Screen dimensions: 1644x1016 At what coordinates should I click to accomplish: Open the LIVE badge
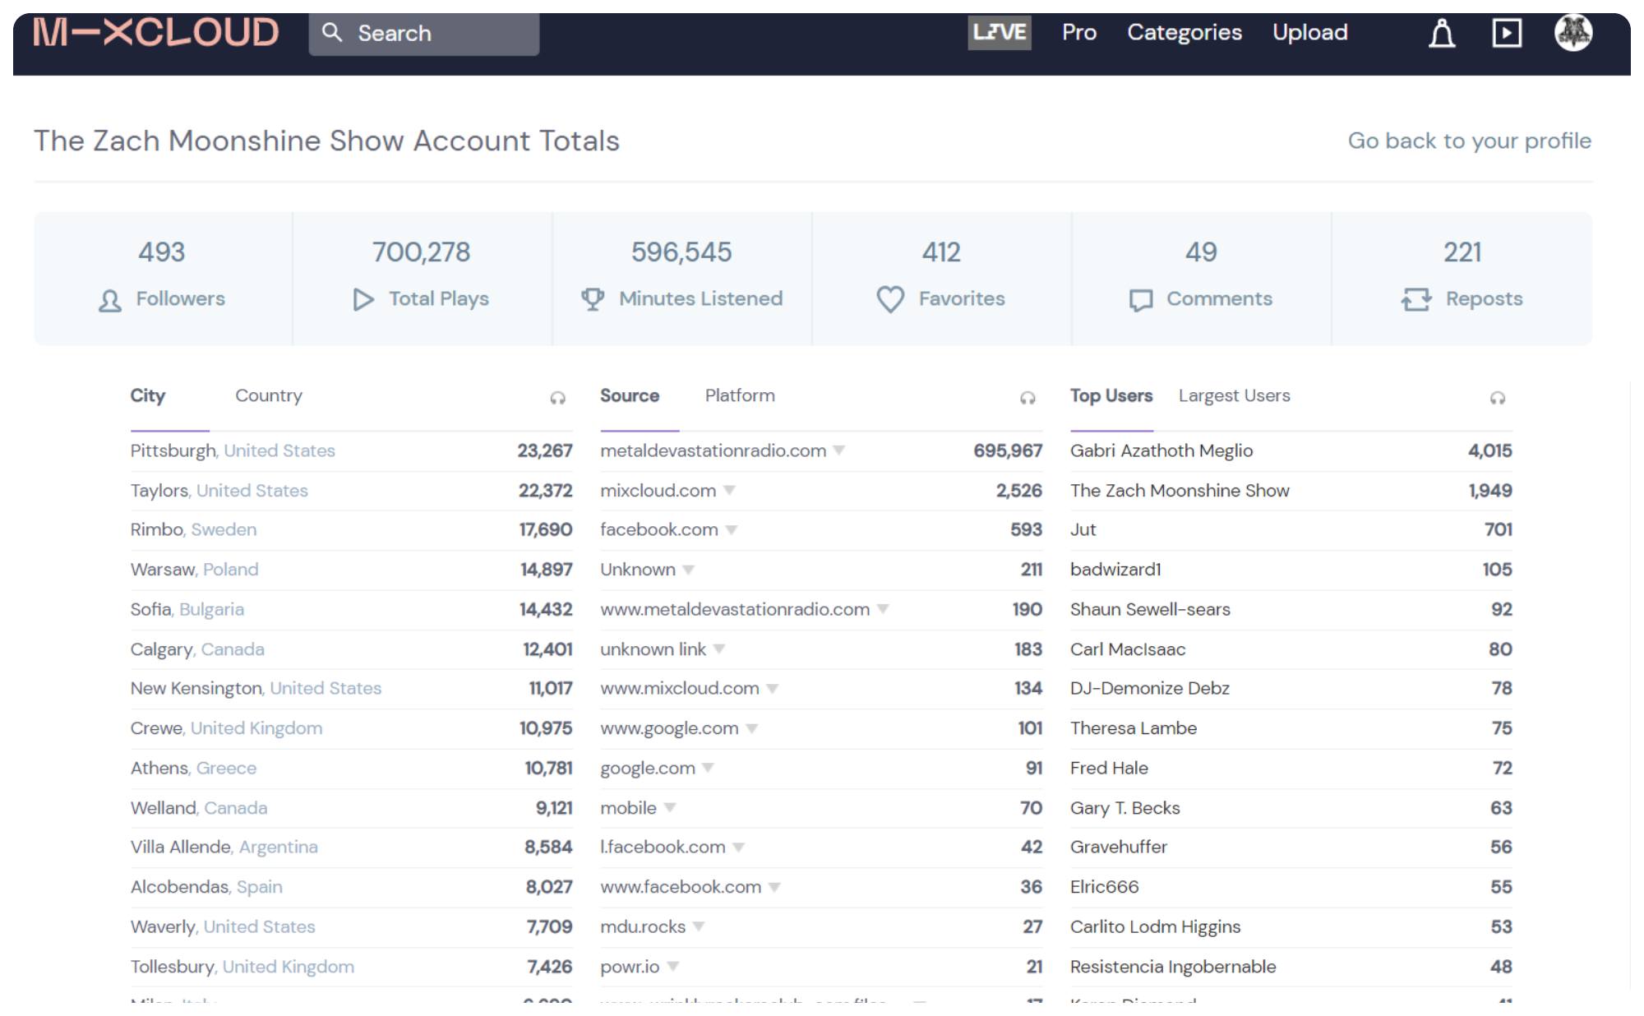(999, 33)
